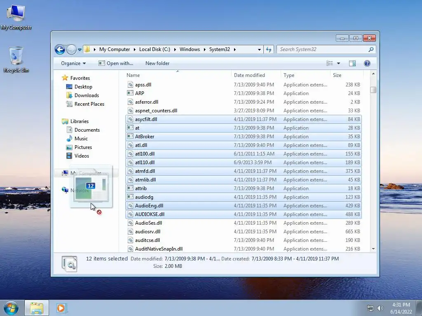The image size is (422, 316).
Task: Click the AtBroker application icon
Action: (x=130, y=137)
